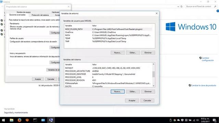Open the blue window taskbar icon

tap(43, 120)
